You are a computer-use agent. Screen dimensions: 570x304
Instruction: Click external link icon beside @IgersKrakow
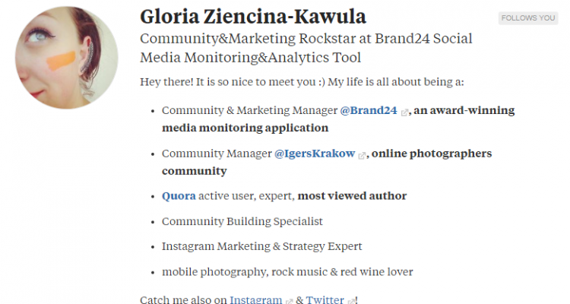pos(363,155)
